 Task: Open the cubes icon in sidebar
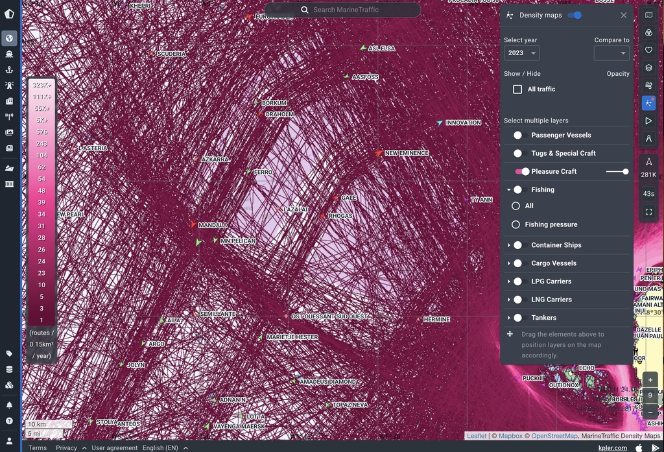point(9,385)
